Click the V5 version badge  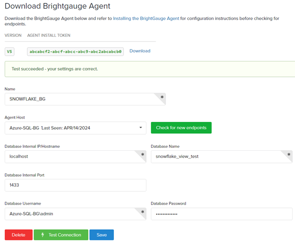[10, 51]
